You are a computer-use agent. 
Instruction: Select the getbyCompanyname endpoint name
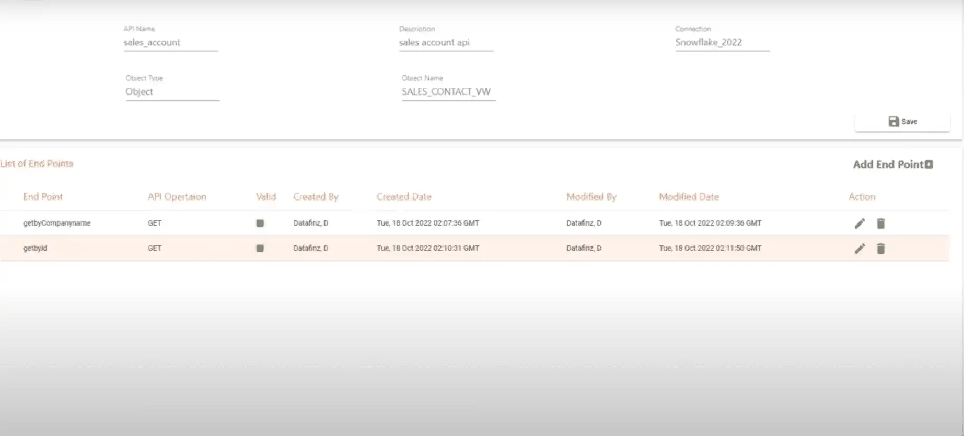pyautogui.click(x=57, y=223)
